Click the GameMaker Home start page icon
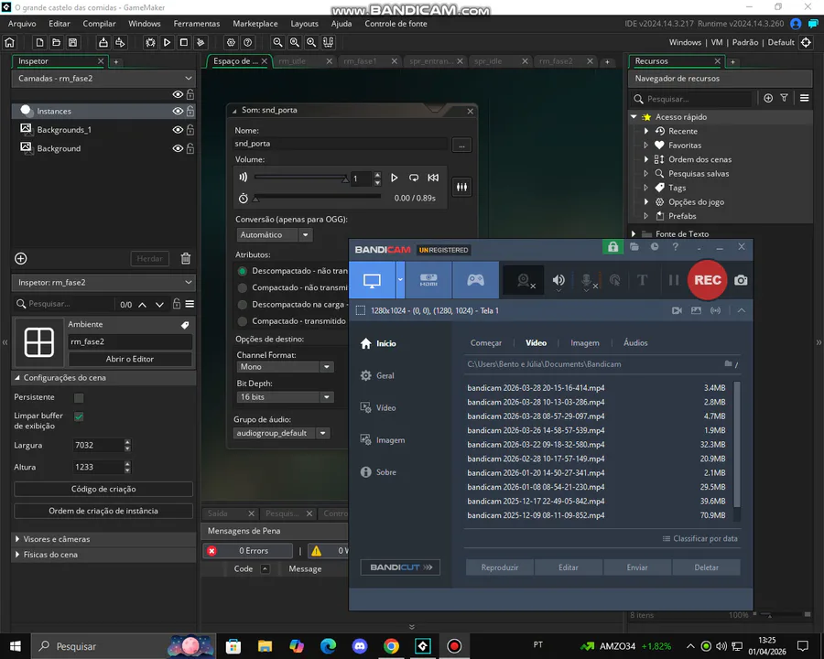This screenshot has height=659, width=824. coord(9,43)
